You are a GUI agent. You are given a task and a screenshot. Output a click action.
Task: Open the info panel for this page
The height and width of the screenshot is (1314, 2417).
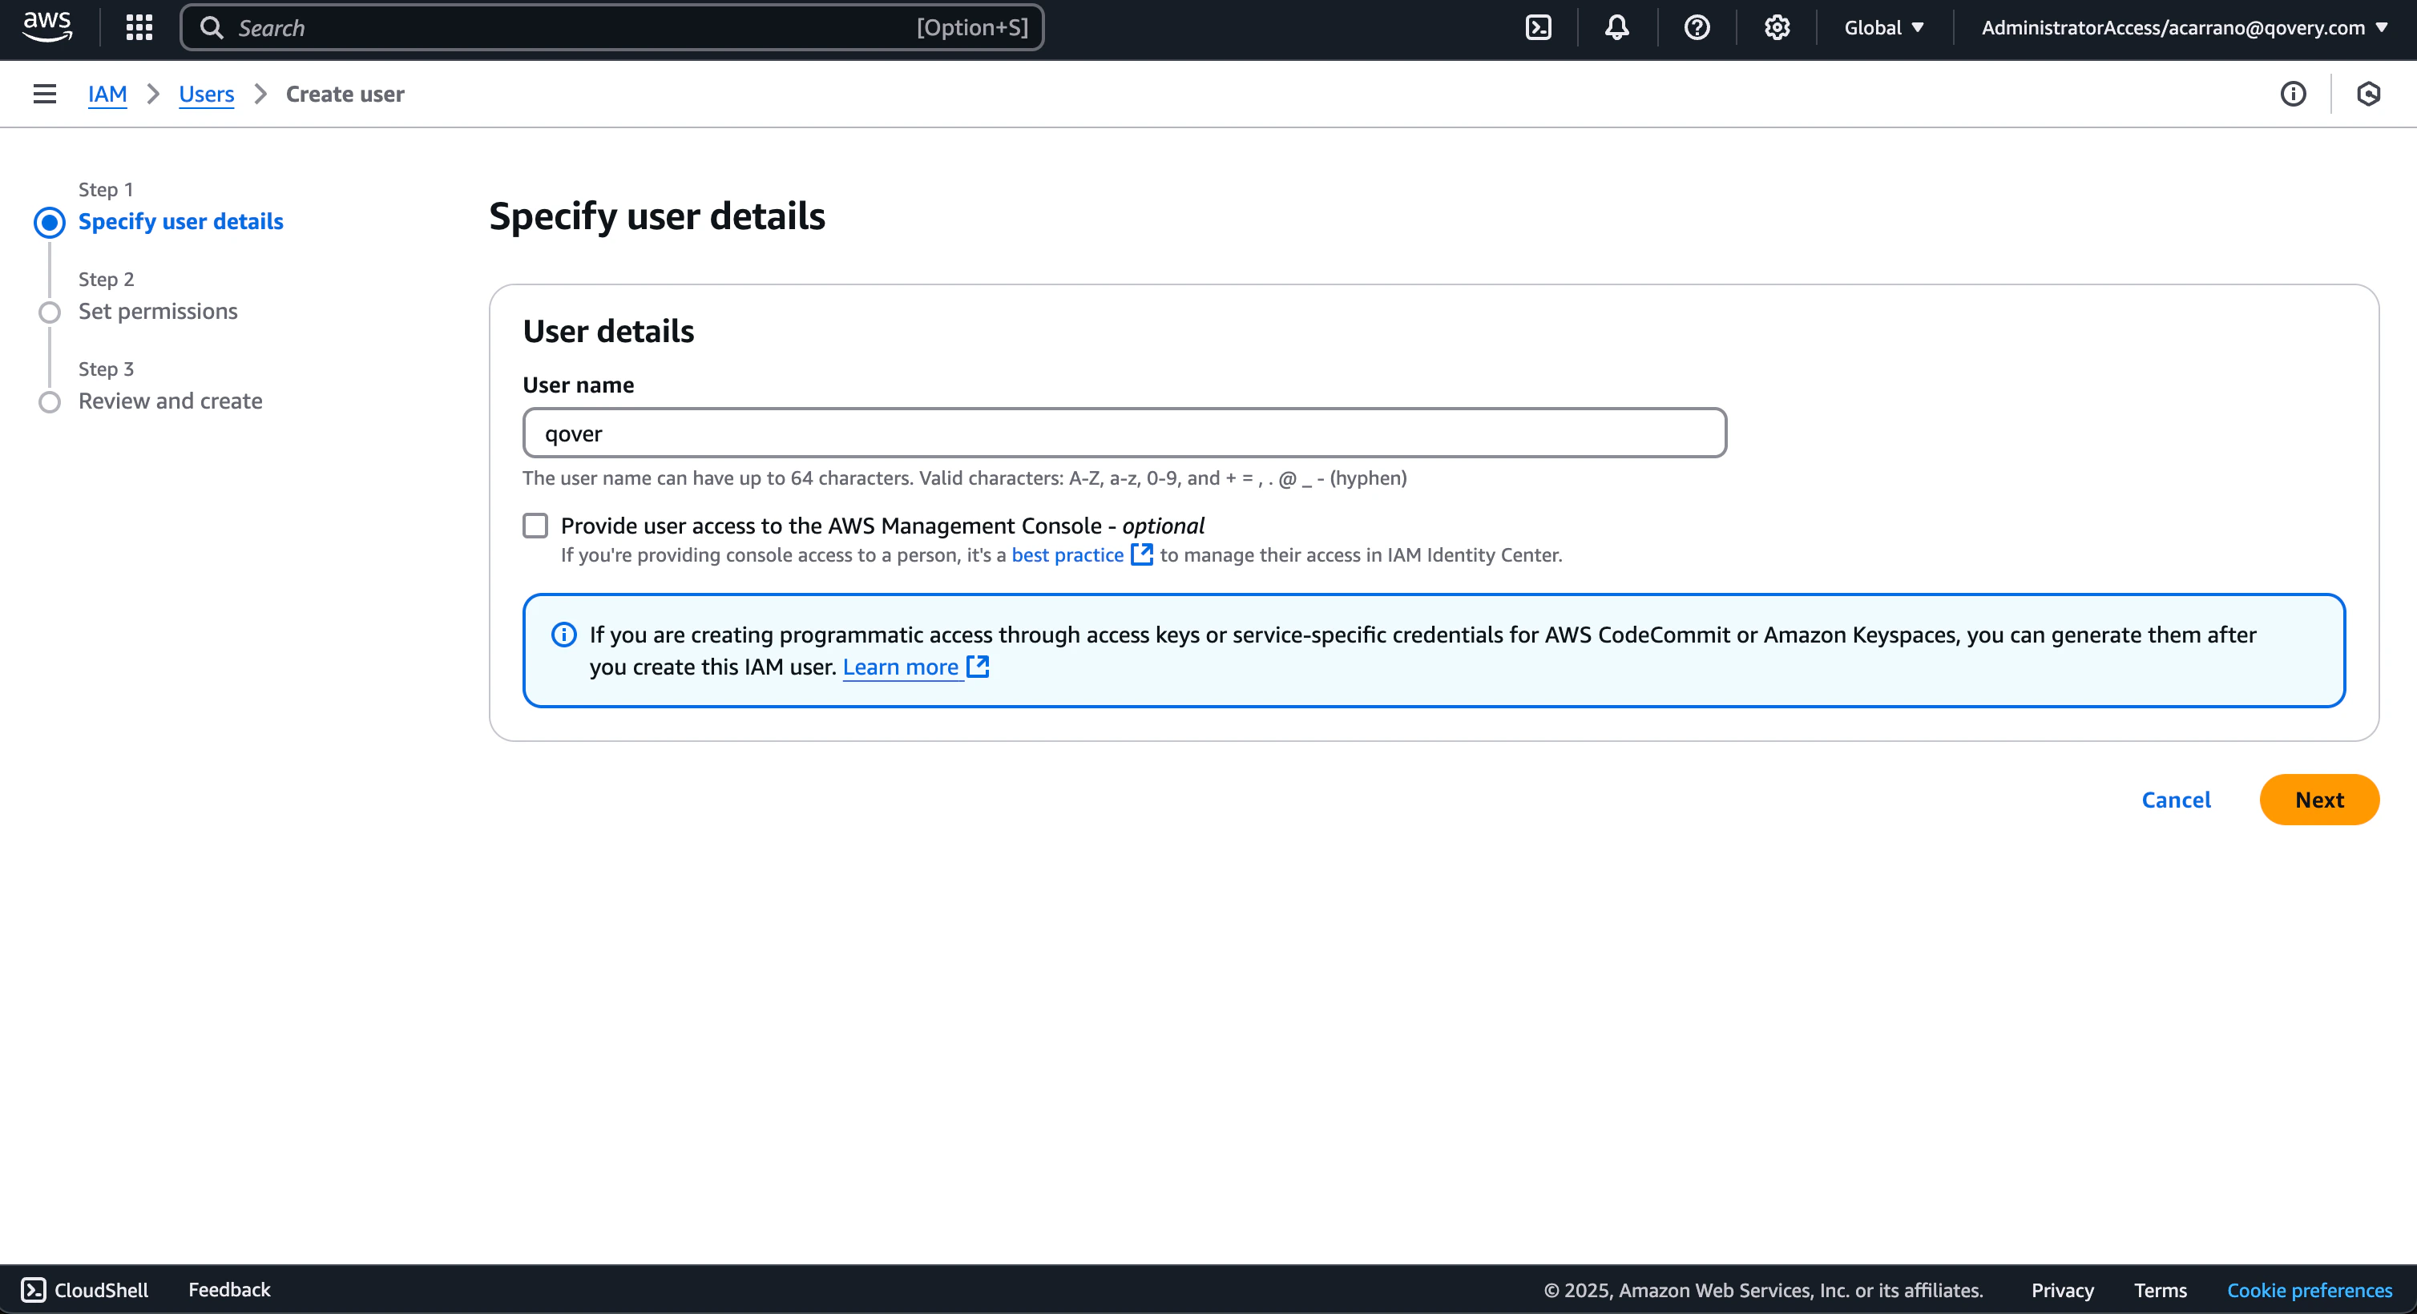2293,94
